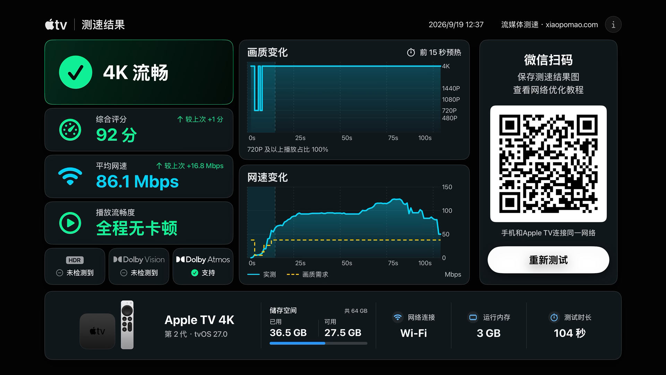666x375 pixels.
Task: Click the Dolby Atmos logo
Action: click(203, 259)
